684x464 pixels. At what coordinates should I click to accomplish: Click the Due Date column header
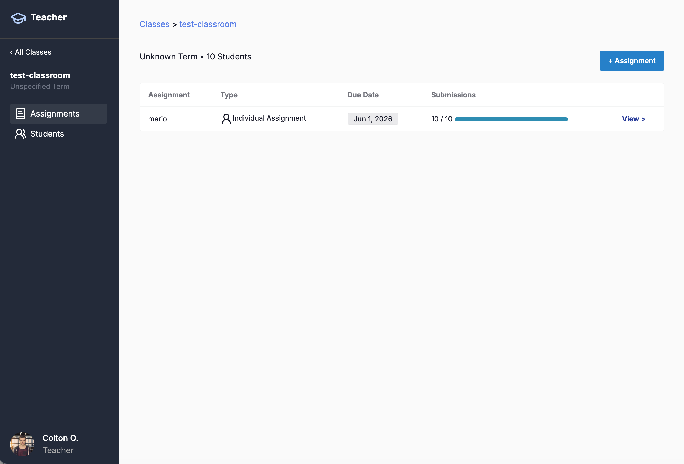[x=363, y=95]
